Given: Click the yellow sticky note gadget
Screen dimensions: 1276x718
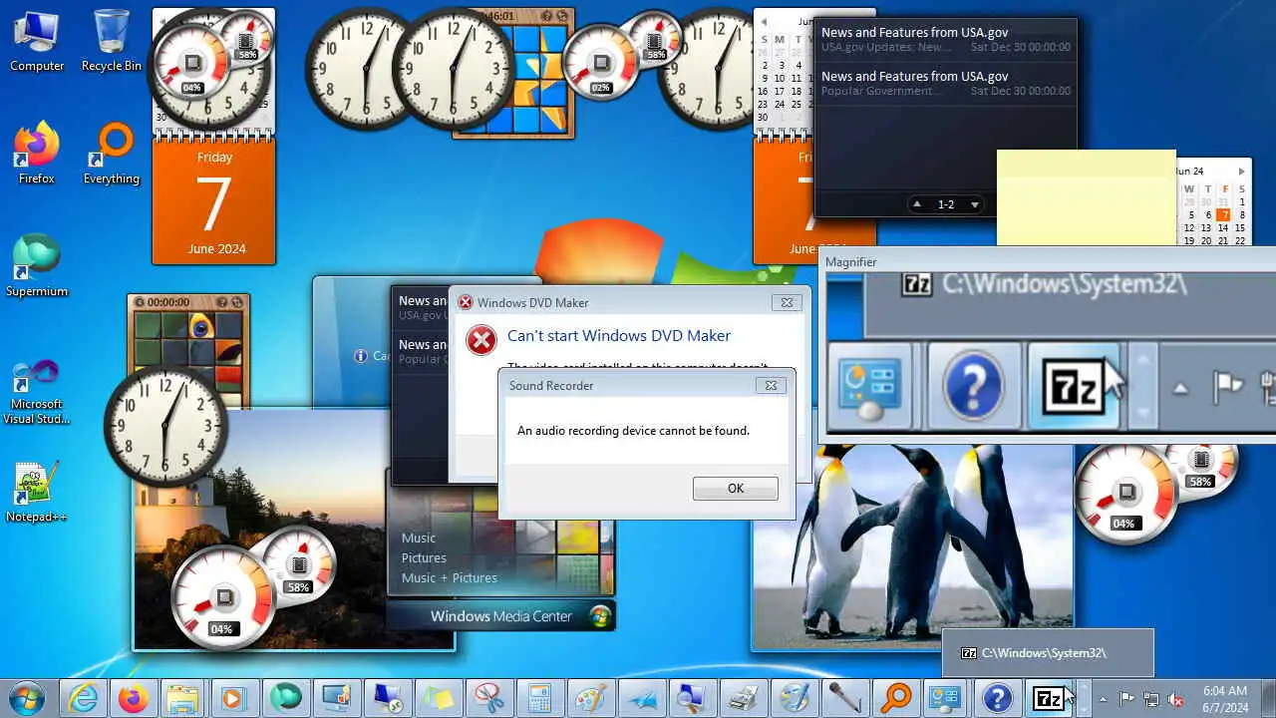Looking at the screenshot, I should [1087, 196].
